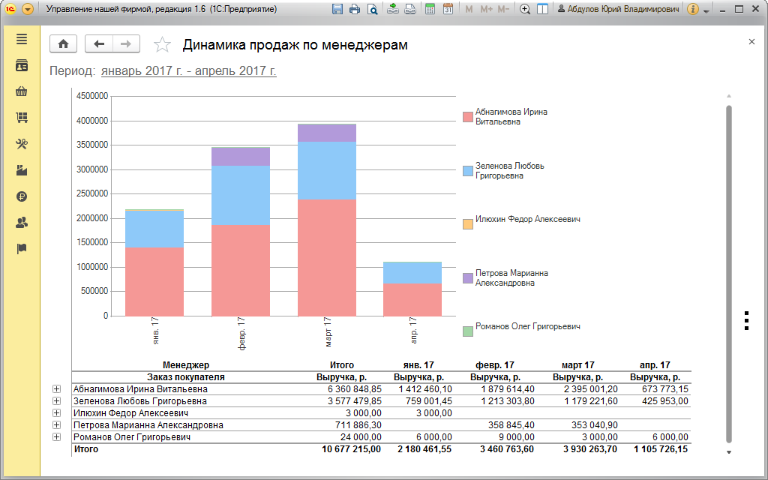This screenshot has width=768, height=480.
Task: Open the Production section factory icon
Action: tap(22, 170)
